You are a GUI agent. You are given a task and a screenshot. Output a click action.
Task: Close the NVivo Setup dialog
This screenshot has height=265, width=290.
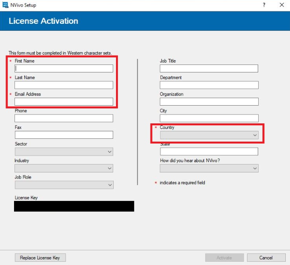[282, 5]
